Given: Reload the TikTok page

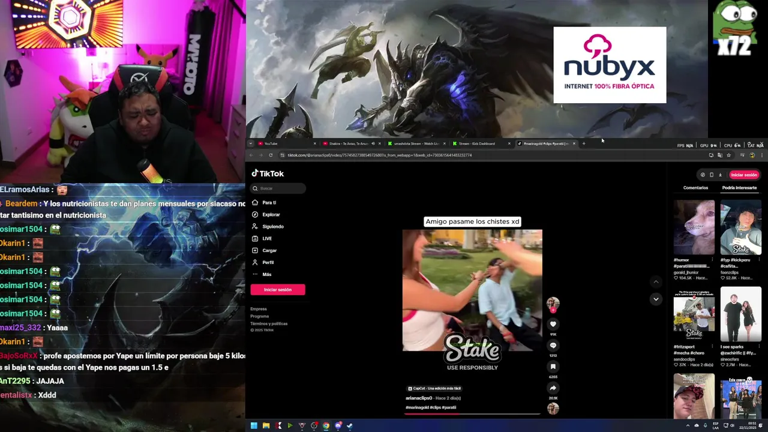Looking at the screenshot, I should 271,155.
